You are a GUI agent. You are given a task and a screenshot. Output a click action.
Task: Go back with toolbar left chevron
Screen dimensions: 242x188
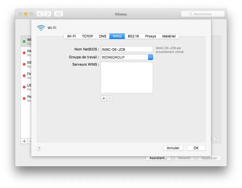pos(40,14)
